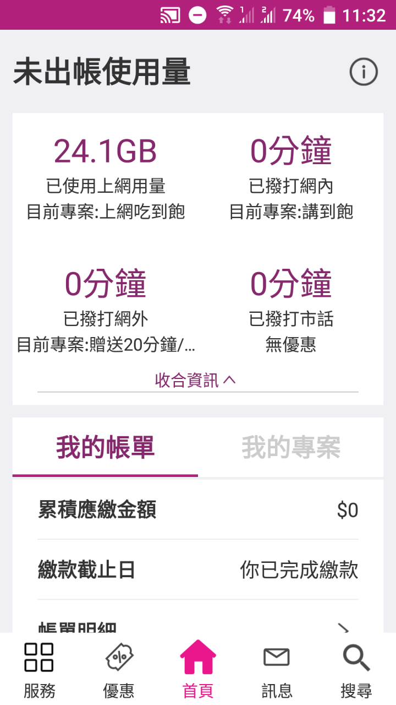Tap the cast icon in status bar

pos(170,15)
